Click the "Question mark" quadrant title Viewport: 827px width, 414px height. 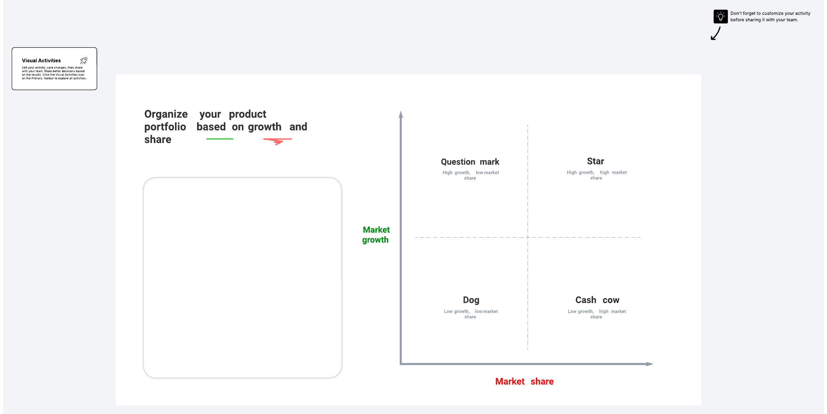(x=470, y=162)
